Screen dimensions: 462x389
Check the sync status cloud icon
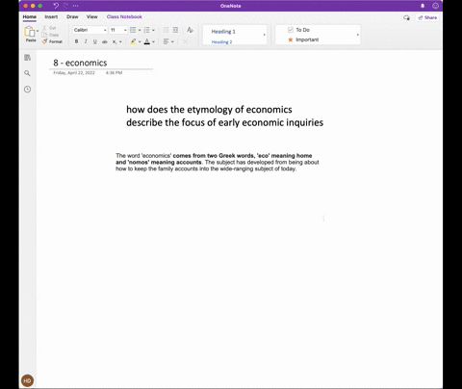pyautogui.click(x=406, y=17)
